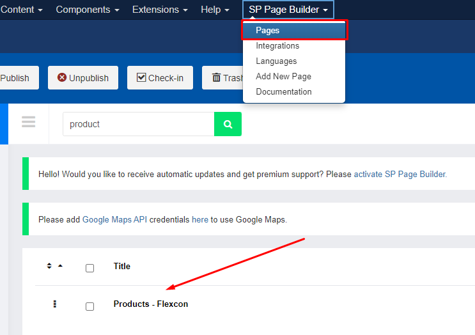Click the Trash button
The height and width of the screenshot is (335, 475).
coord(222,78)
